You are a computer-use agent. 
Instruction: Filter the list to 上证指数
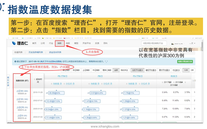coord(86,70)
